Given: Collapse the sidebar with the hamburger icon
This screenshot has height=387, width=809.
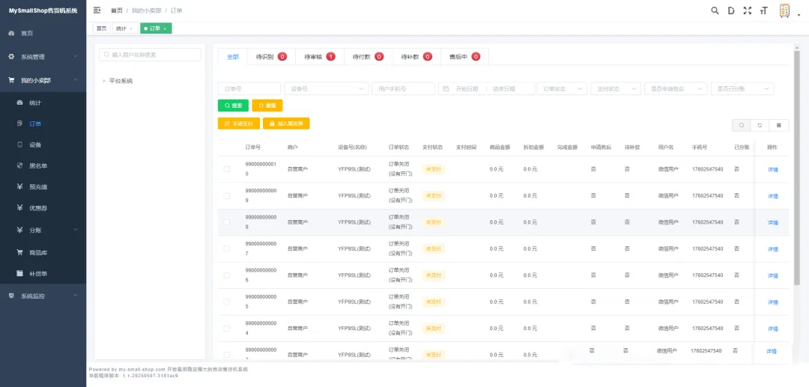Looking at the screenshot, I should (x=97, y=10).
